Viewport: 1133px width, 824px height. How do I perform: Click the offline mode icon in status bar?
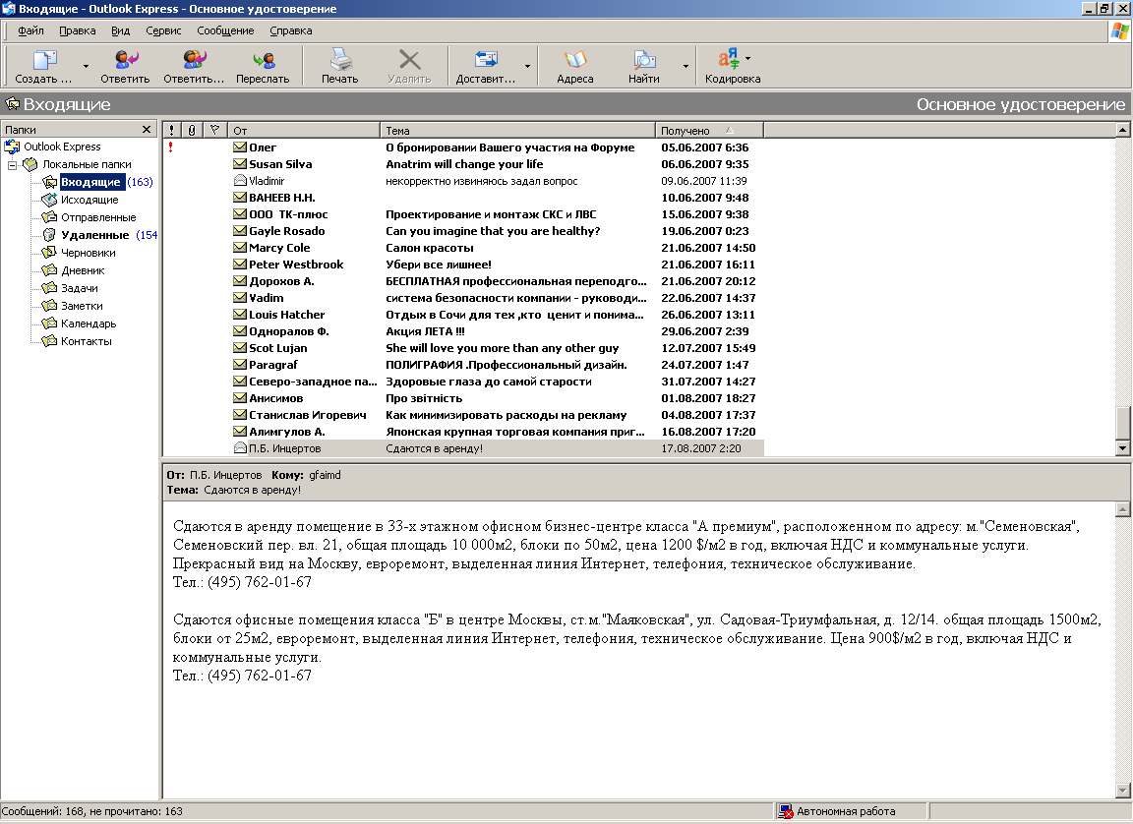click(x=785, y=811)
